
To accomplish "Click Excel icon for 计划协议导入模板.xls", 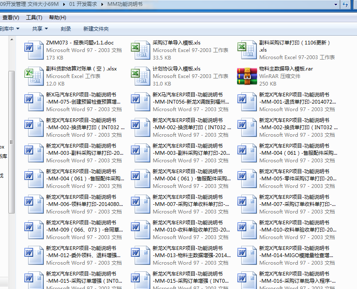I will 141,76.
